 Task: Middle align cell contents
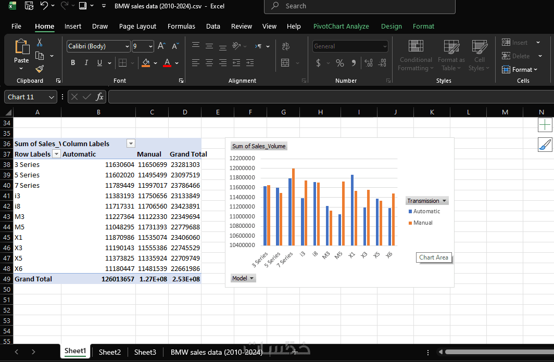point(209,46)
